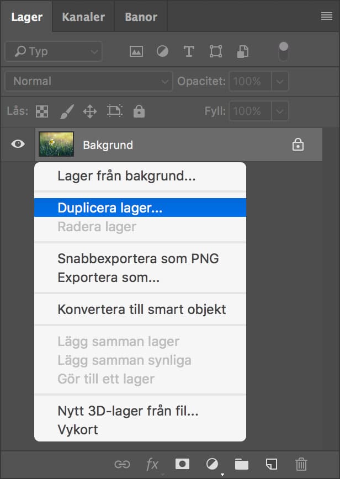Viewport: 340px width, 479px height.
Task: Lock artboard nesting icon
Action: coord(115,111)
